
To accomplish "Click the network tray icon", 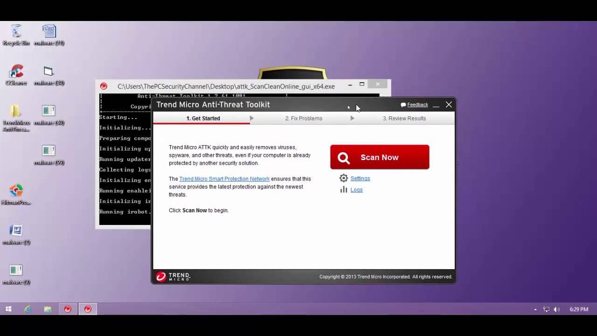I will coord(546,309).
